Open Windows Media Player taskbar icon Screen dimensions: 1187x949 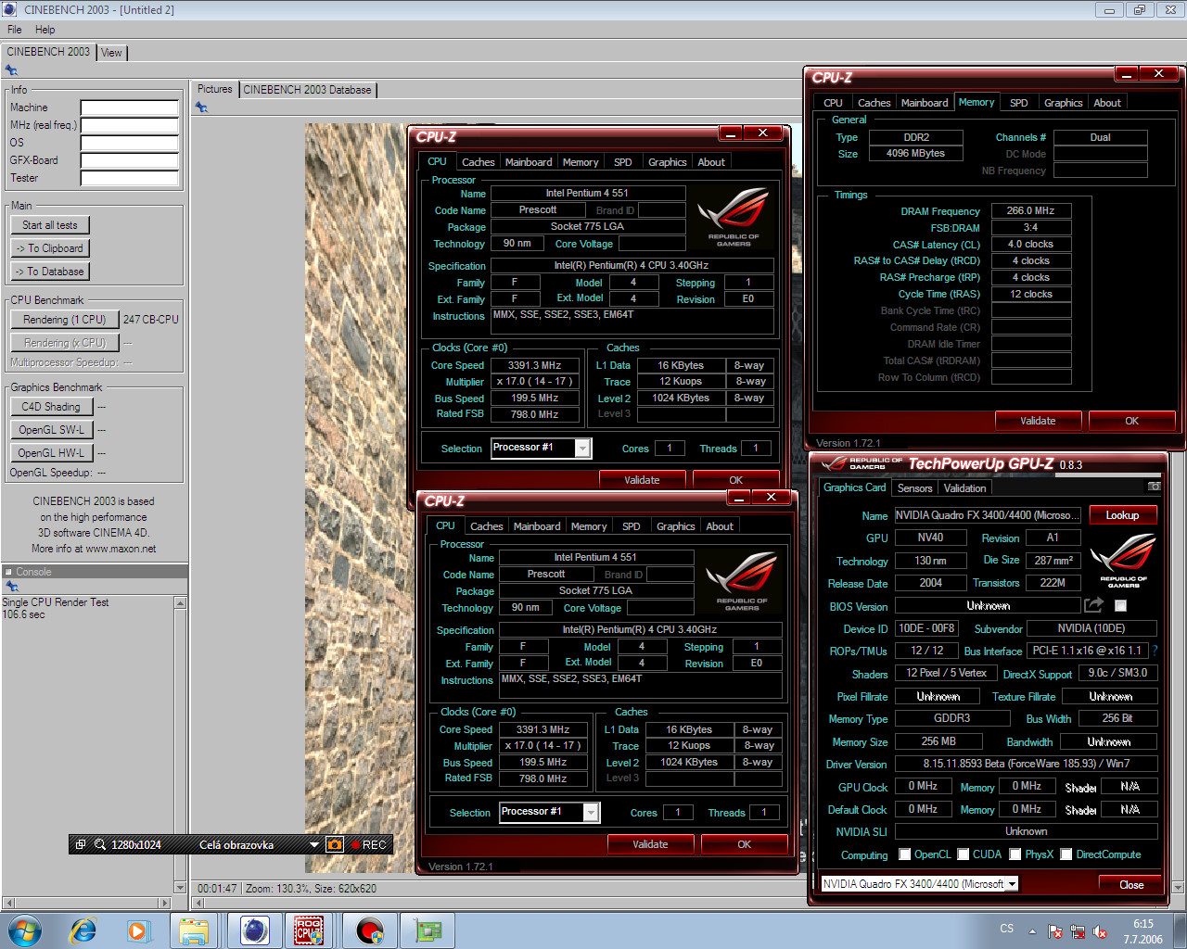point(138,930)
